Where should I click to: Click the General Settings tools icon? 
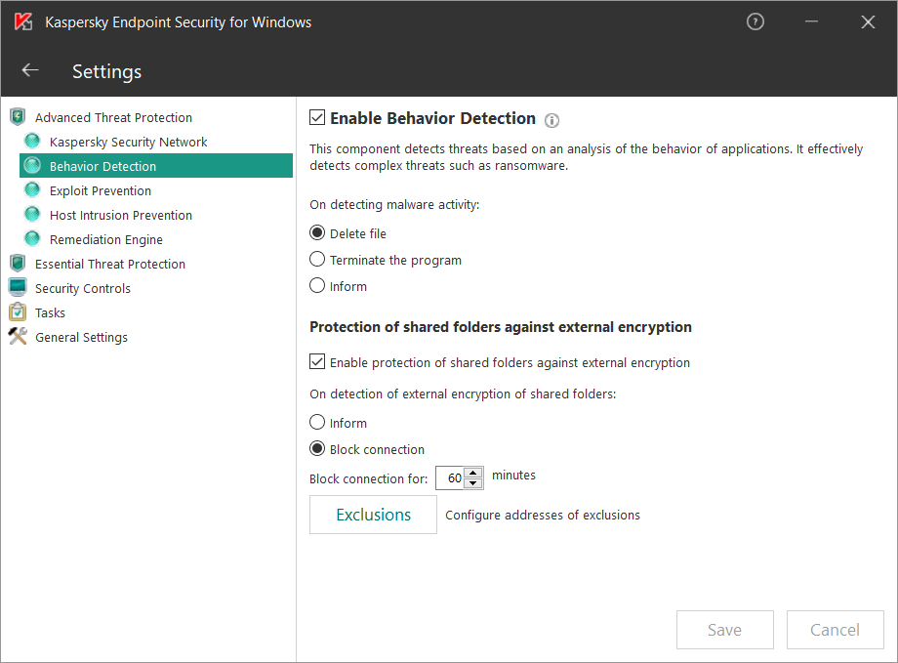[x=18, y=336]
